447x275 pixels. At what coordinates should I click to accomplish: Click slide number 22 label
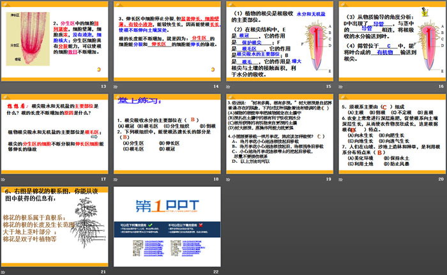coord(216,272)
